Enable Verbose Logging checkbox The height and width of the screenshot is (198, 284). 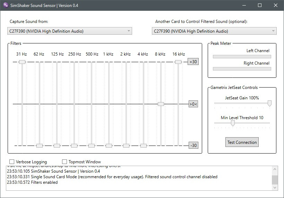tap(12, 162)
